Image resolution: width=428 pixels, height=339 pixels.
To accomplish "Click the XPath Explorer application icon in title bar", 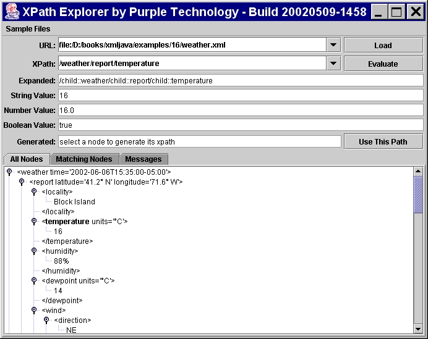I will [11, 11].
